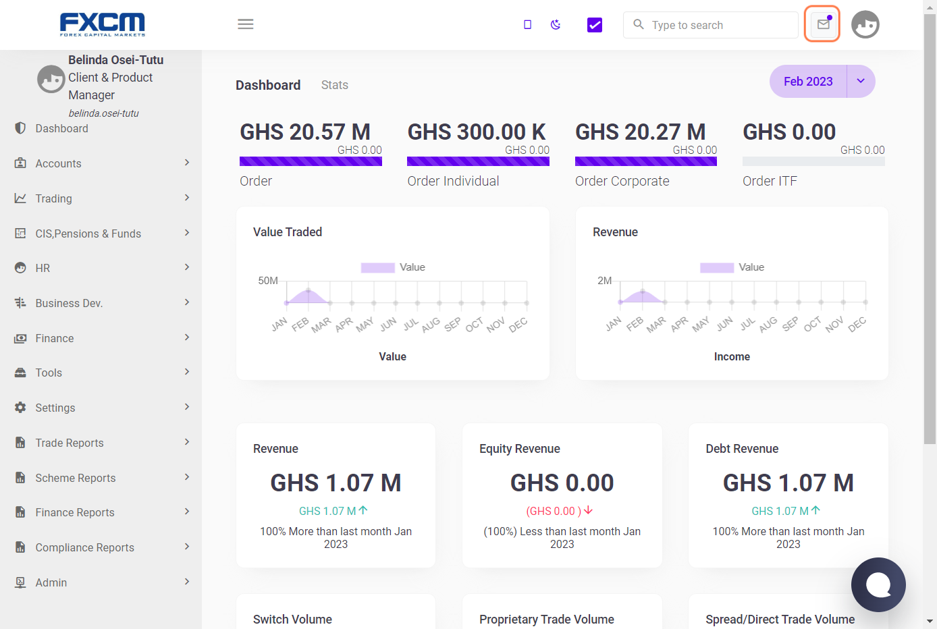
Task: Toggle the purple checkbox in header
Action: [x=595, y=25]
